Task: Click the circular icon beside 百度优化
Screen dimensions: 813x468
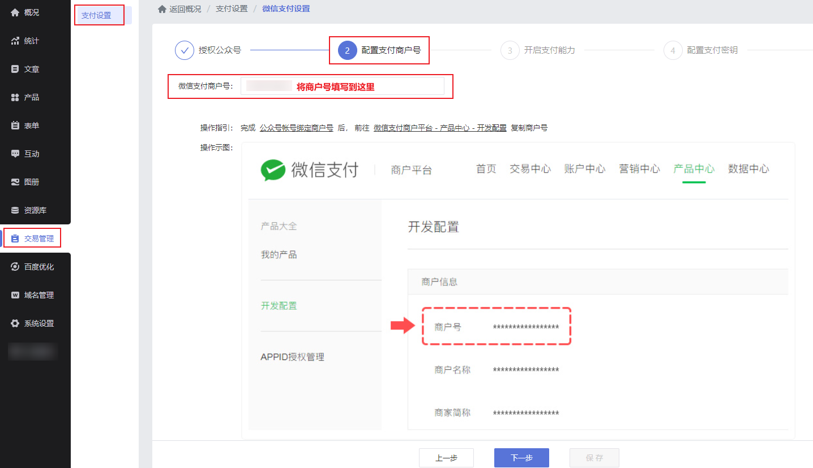Action: (x=15, y=267)
